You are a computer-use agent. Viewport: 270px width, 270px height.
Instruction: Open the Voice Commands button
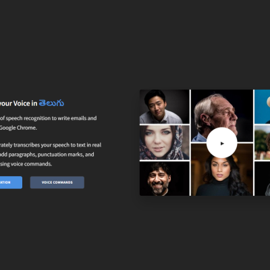(57, 182)
